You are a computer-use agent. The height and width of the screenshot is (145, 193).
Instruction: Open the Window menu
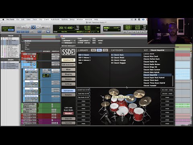click(80, 19)
